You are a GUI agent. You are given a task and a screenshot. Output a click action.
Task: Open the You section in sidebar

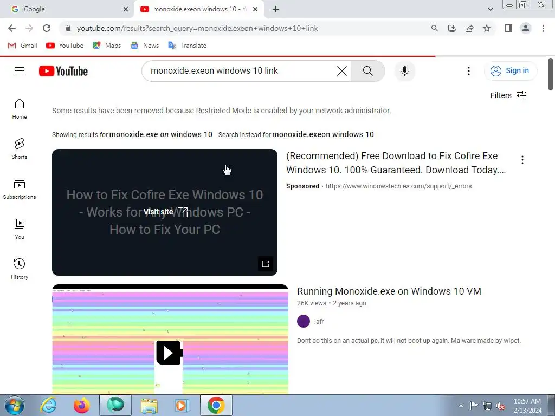(x=20, y=229)
